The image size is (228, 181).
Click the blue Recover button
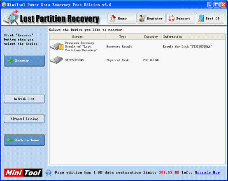(x=24, y=61)
